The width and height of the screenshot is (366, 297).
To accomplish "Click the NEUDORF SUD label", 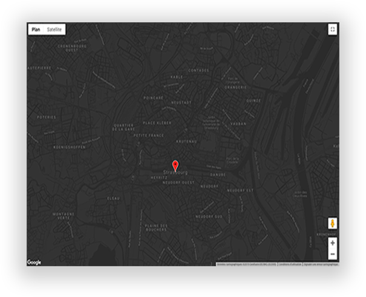I will [209, 217].
